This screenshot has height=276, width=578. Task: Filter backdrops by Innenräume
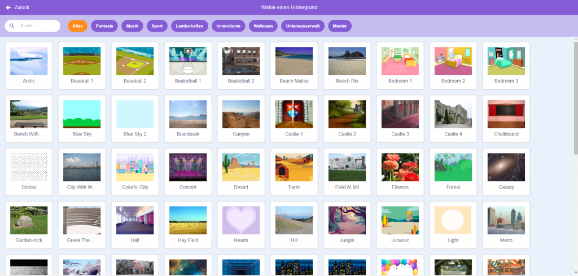pyautogui.click(x=229, y=26)
